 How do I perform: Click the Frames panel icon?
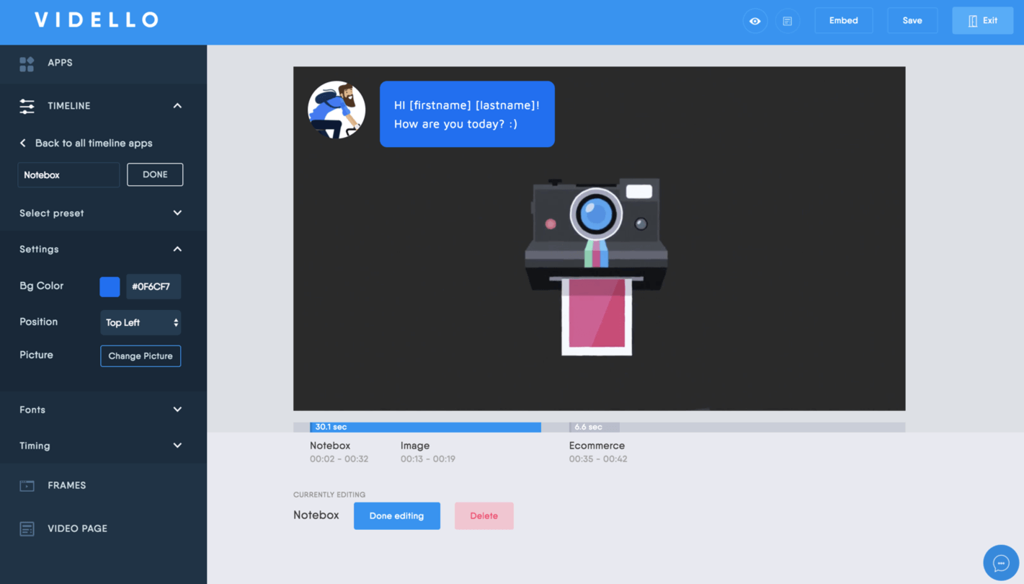point(27,485)
